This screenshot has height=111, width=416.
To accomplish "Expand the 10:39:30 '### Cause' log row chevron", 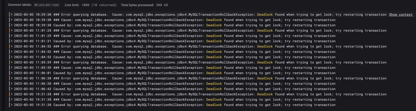I will (12, 20).
